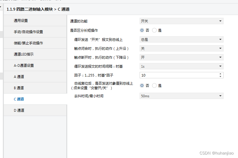Image resolution: width=238 pixels, height=158 pixels.
Task: Choose 是 for 总线复位后发送对象值
Action: (x=154, y=85)
